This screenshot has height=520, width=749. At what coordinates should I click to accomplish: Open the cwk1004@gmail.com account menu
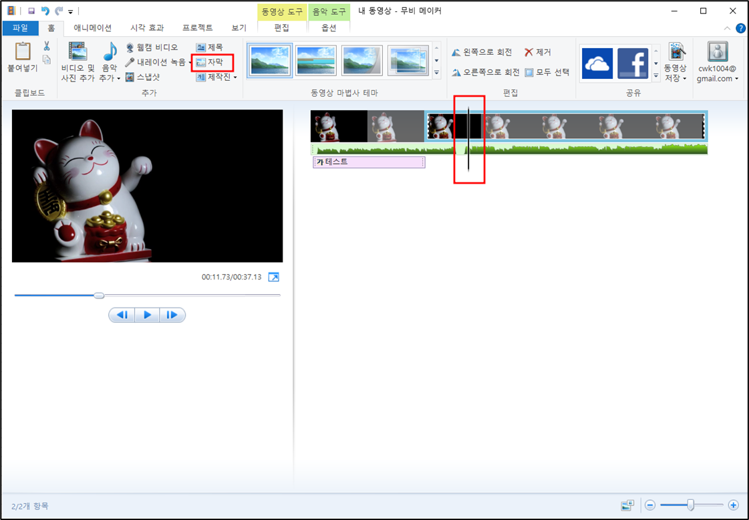(x=717, y=62)
